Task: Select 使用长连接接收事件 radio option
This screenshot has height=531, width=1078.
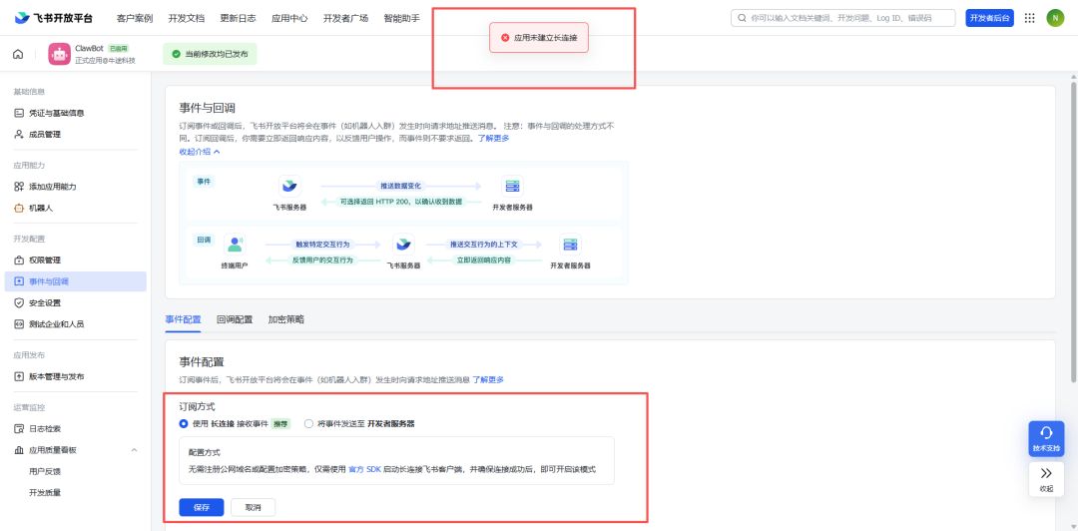Action: click(x=184, y=423)
